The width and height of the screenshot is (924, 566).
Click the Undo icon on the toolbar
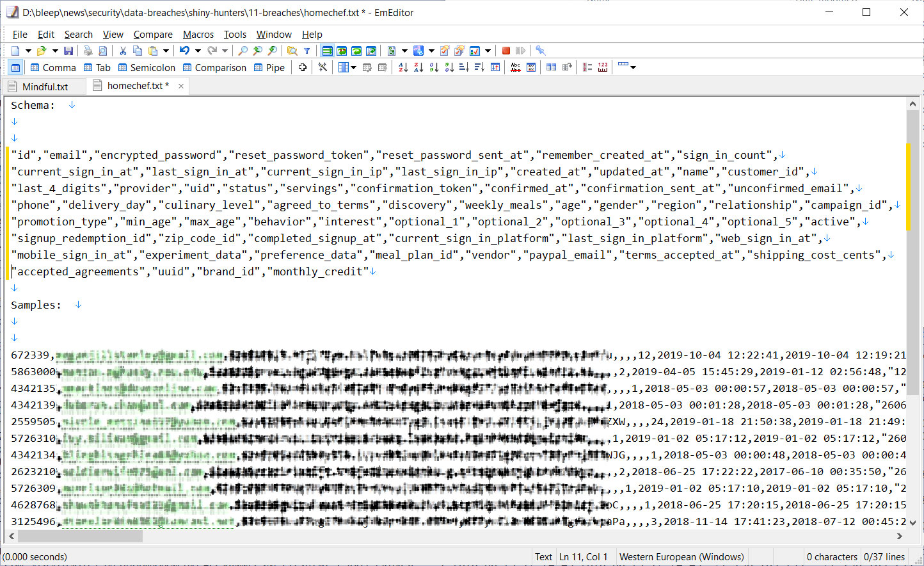[184, 51]
